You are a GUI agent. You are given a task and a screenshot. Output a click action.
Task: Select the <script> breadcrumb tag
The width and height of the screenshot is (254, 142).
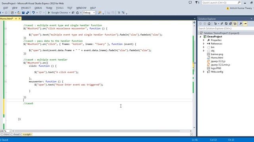pos(27,135)
